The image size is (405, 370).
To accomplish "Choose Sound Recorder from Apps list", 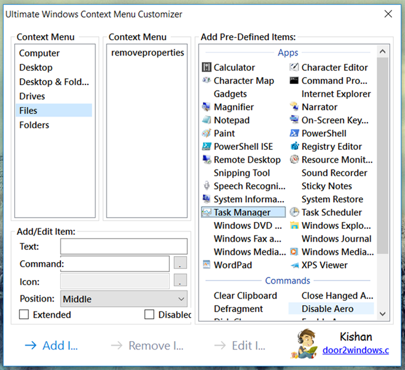I will pos(334,173).
